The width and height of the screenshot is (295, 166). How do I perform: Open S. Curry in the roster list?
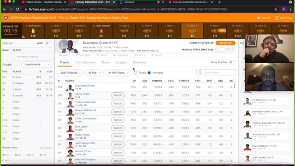17,77
